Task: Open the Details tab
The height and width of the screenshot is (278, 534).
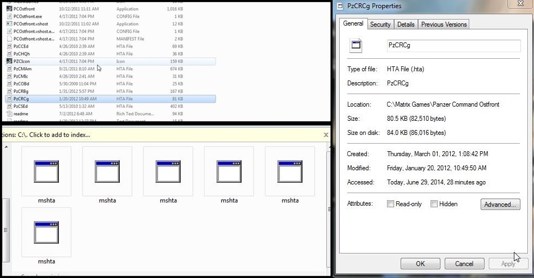Action: [x=406, y=24]
